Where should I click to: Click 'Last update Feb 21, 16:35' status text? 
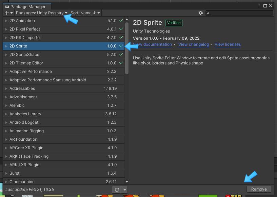coord(30,190)
